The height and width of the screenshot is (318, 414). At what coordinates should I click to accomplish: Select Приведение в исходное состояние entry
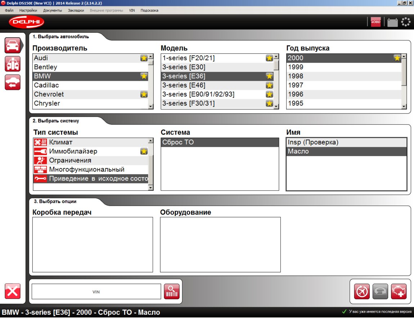(x=91, y=179)
